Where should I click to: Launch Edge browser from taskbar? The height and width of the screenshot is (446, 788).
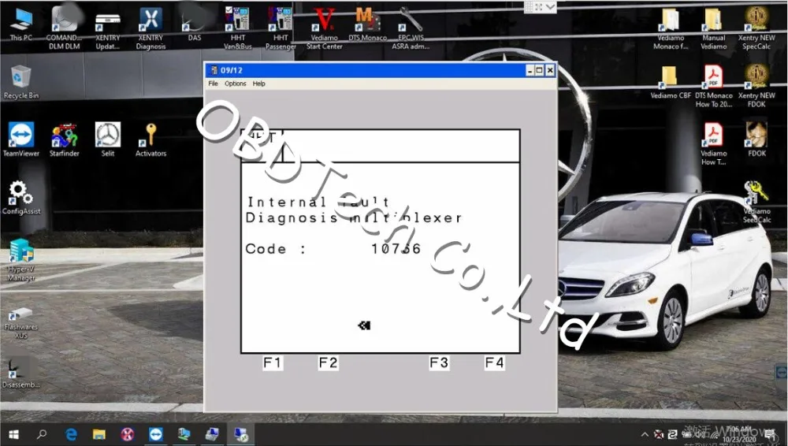click(71, 434)
